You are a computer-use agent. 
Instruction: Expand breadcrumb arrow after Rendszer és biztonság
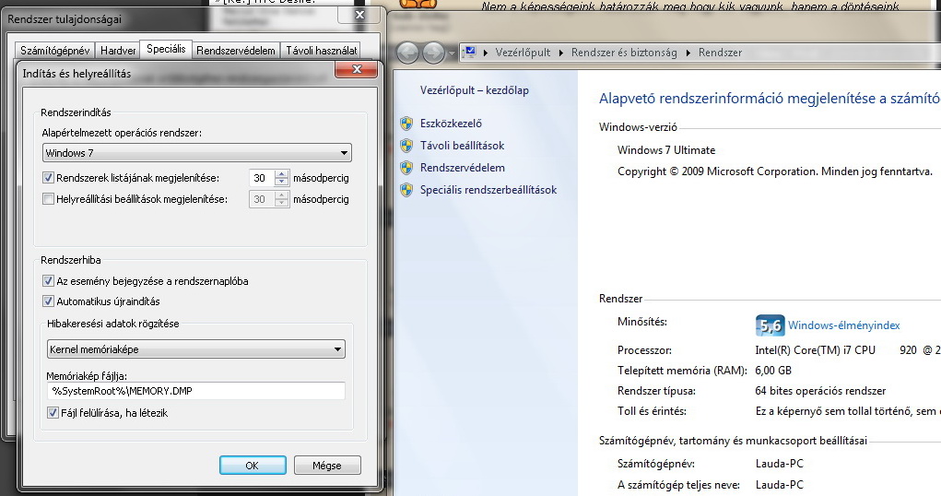click(x=688, y=53)
